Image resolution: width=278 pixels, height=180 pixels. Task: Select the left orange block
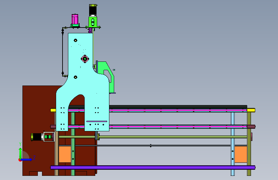65,154
